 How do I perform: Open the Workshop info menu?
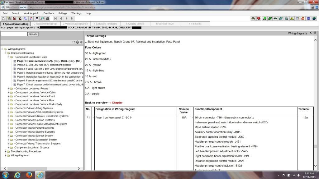(x=31, y=13)
